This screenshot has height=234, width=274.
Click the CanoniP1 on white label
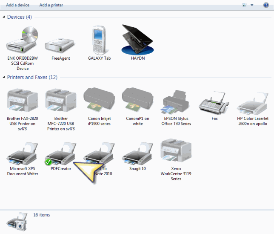tap(138, 121)
